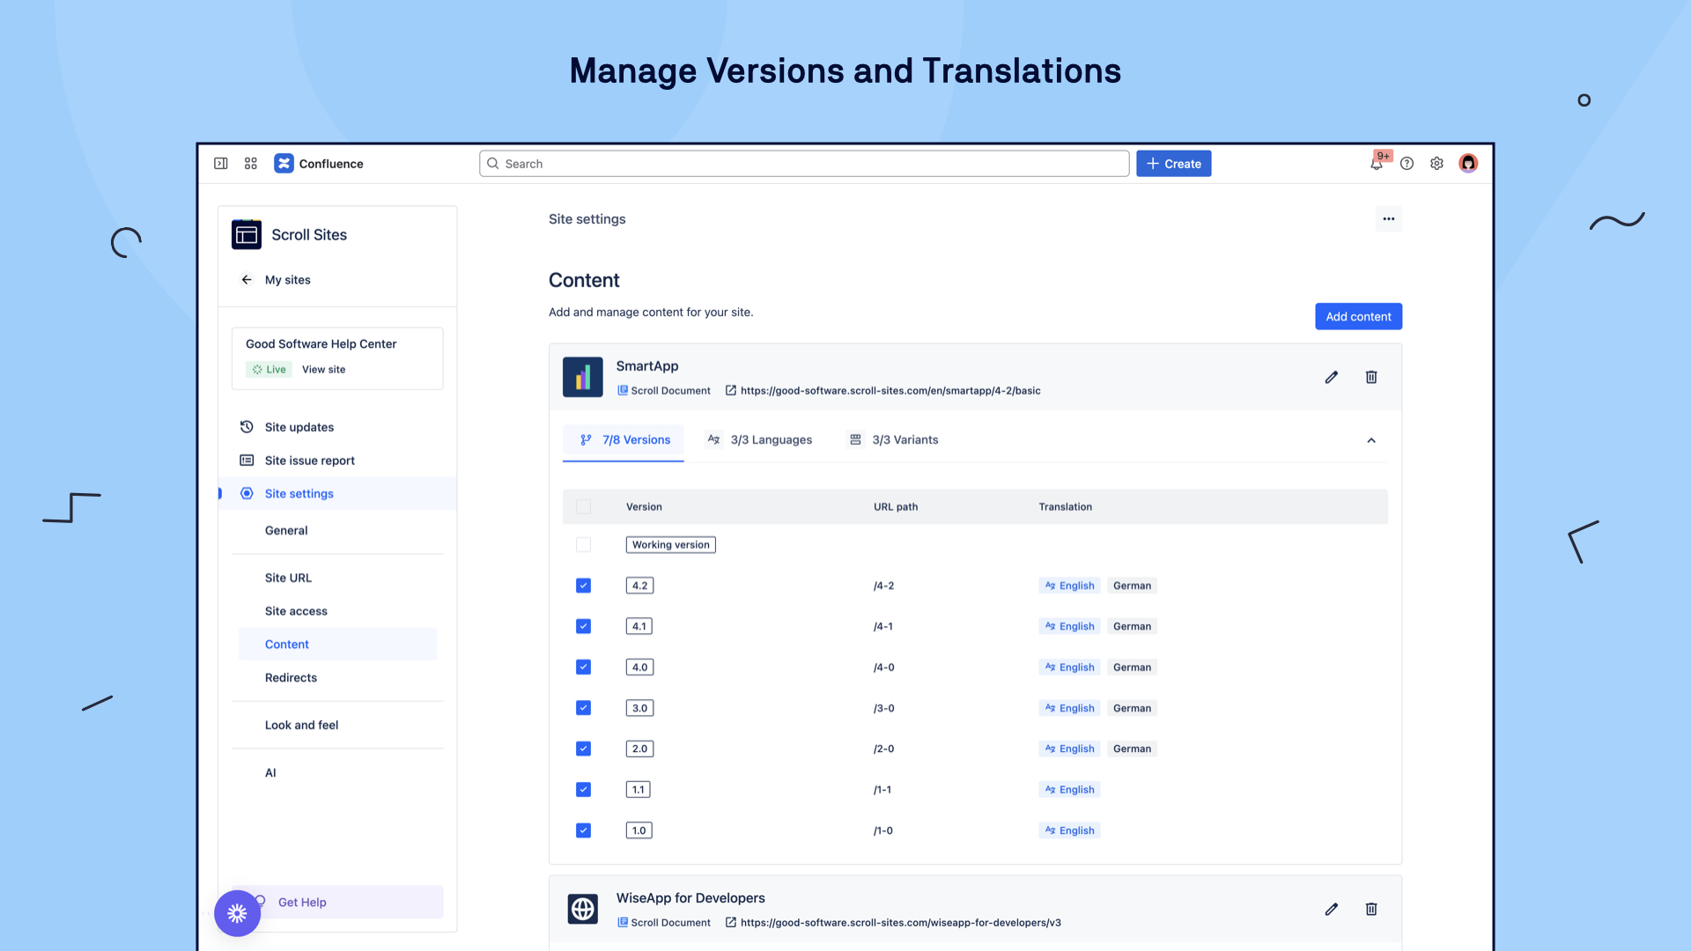
Task: Collapse the SmartApp versions panel chevron
Action: point(1371,440)
